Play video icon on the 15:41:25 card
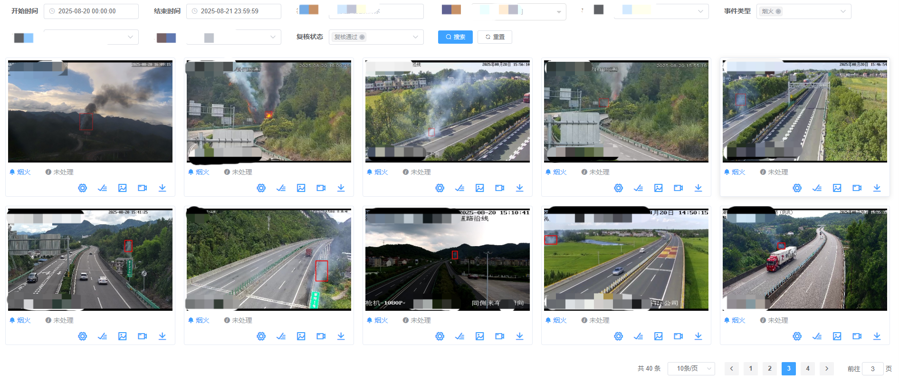The height and width of the screenshot is (383, 899). 143,336
